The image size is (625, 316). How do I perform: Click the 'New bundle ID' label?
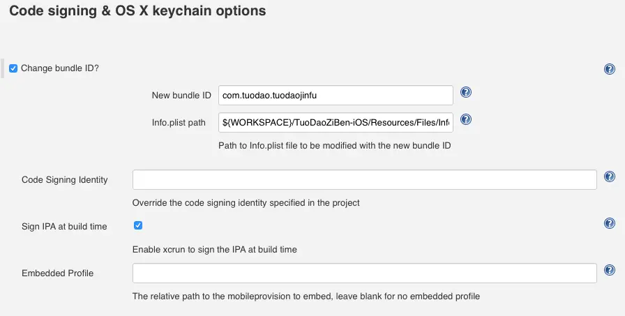coord(181,95)
